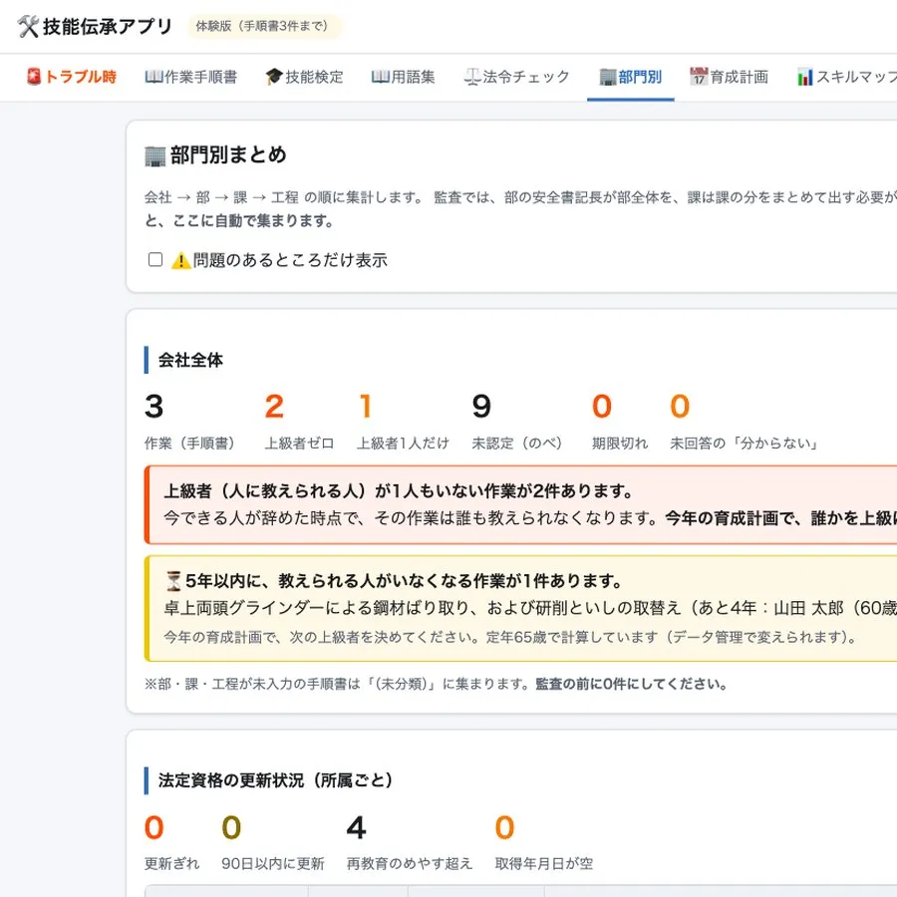Click the 90日以内に更新 count 0
This screenshot has width=897, height=897.
[231, 828]
